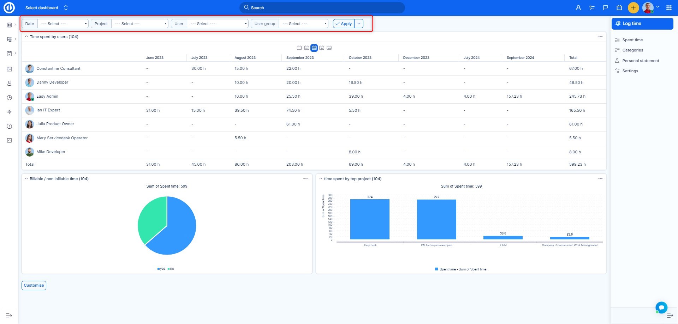Click the Log time button
Screen dimensions: 678x324
[642, 24]
